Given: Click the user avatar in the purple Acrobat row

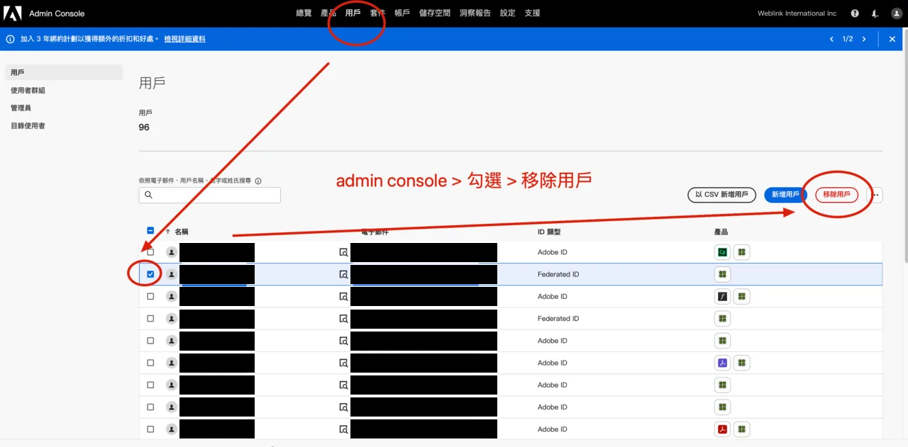Looking at the screenshot, I should (x=171, y=363).
